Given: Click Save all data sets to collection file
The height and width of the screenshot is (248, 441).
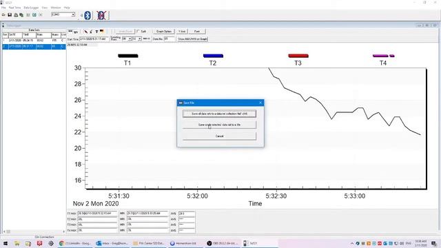Looking at the screenshot, I should [x=219, y=114].
